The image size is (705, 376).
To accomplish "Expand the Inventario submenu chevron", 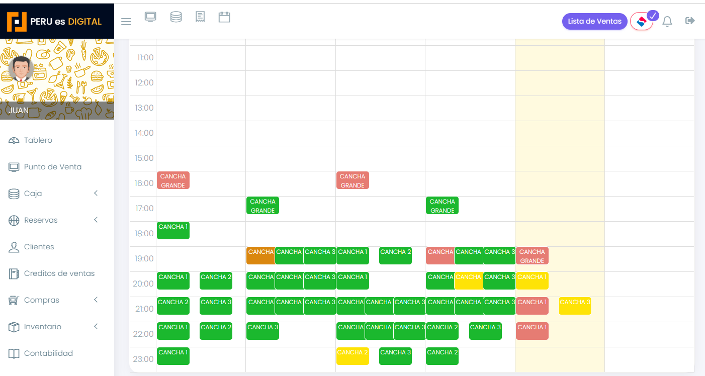I will point(96,326).
